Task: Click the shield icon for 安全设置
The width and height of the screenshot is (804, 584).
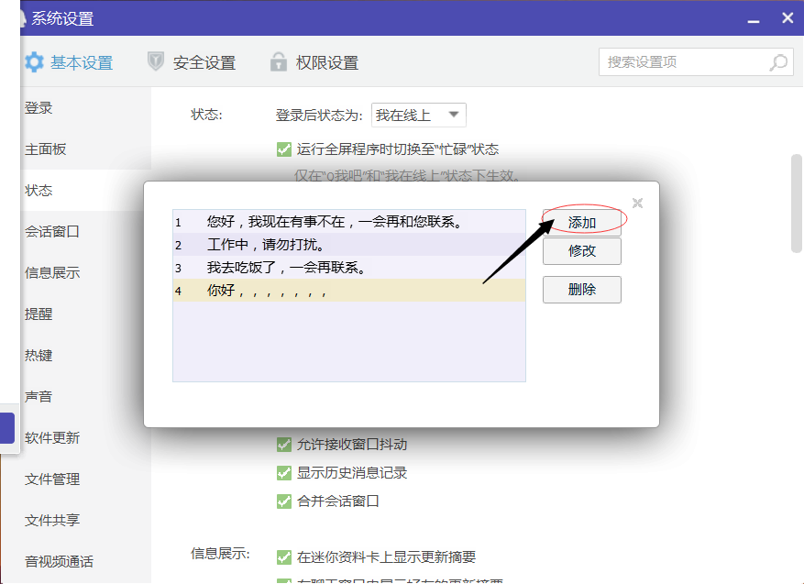Action: [156, 62]
